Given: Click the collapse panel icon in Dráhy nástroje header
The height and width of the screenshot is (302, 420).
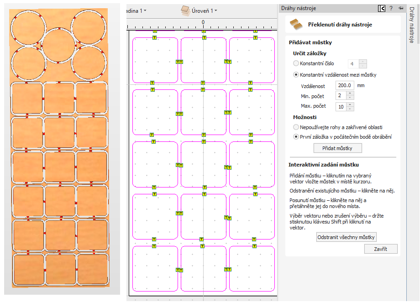Looking at the screenshot, I should coord(382,8).
